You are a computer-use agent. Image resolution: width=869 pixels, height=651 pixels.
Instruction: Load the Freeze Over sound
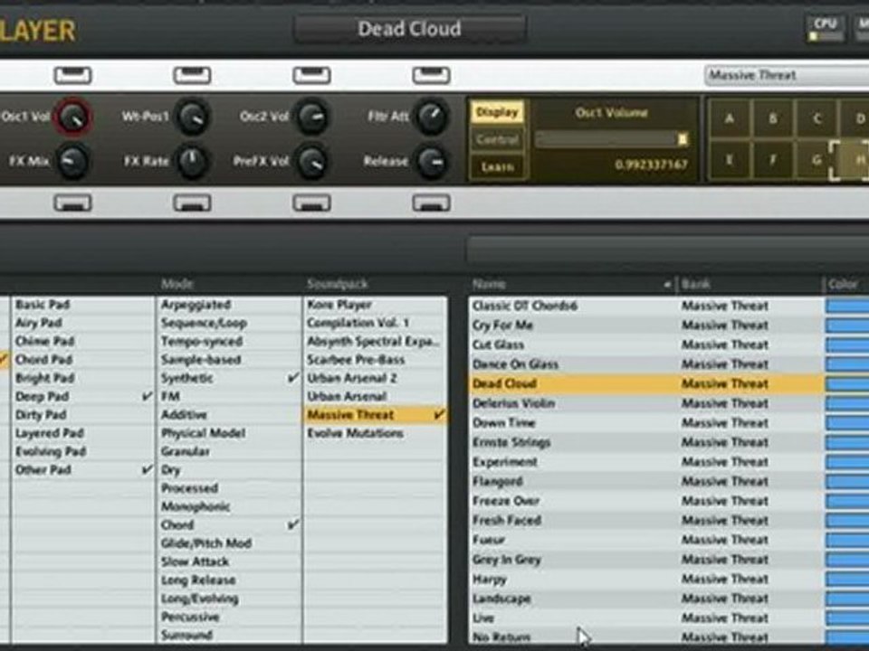646,500
